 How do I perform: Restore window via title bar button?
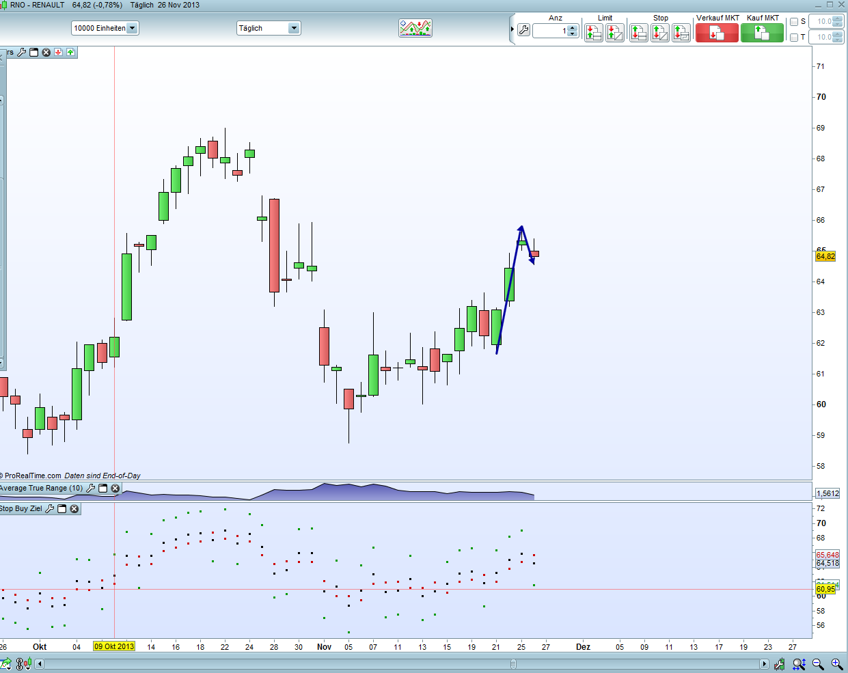(830, 5)
